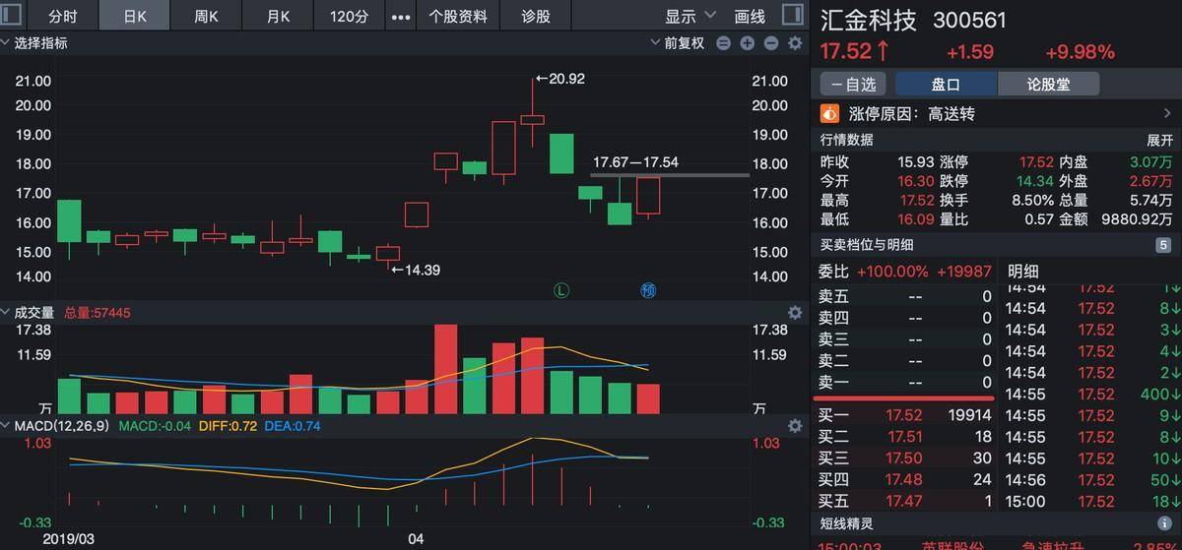Click 买一 bid row price 17.52
Image resolution: width=1182 pixels, height=550 pixels.
(x=904, y=415)
